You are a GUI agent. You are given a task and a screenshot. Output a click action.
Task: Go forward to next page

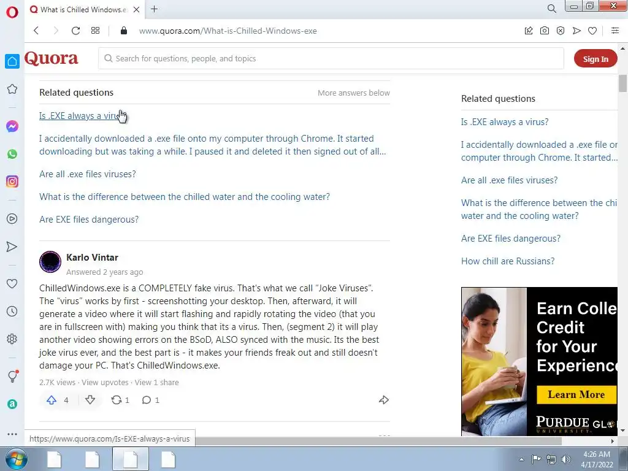tap(56, 31)
